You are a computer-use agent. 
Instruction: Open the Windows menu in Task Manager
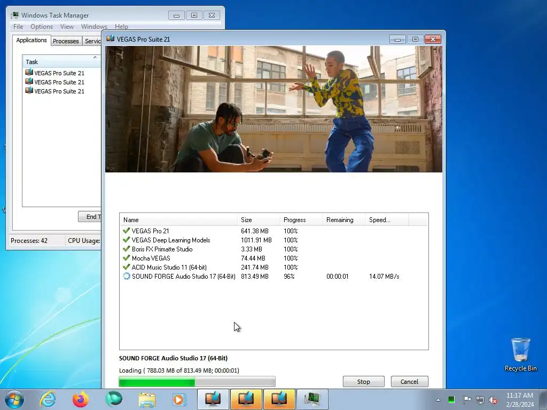(94, 27)
